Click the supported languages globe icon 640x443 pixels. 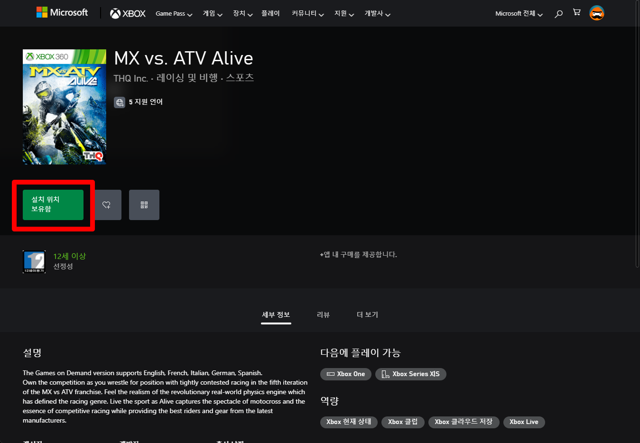click(120, 102)
